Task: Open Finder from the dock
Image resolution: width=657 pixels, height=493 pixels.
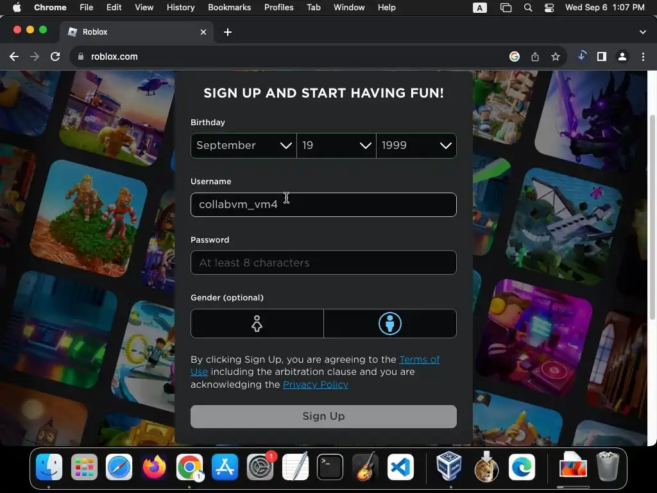Action: (x=49, y=467)
